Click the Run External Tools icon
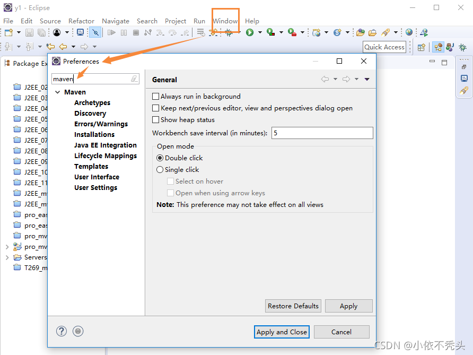This screenshot has width=473, height=355. [292, 32]
